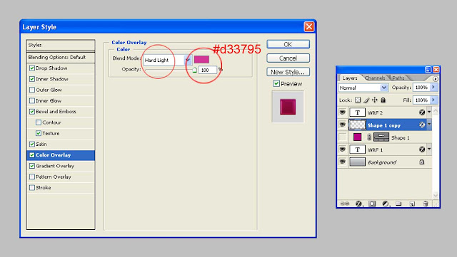Click the layer effects icon on WRF 1
The height and width of the screenshot is (257, 457).
[x=422, y=150]
